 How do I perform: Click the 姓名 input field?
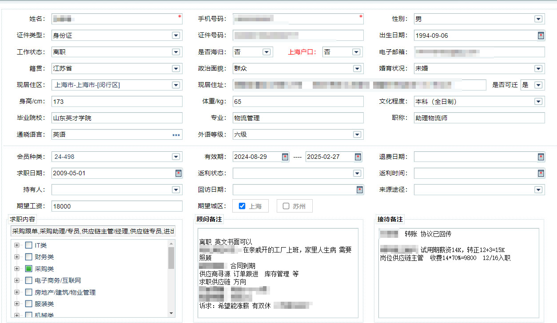point(117,19)
